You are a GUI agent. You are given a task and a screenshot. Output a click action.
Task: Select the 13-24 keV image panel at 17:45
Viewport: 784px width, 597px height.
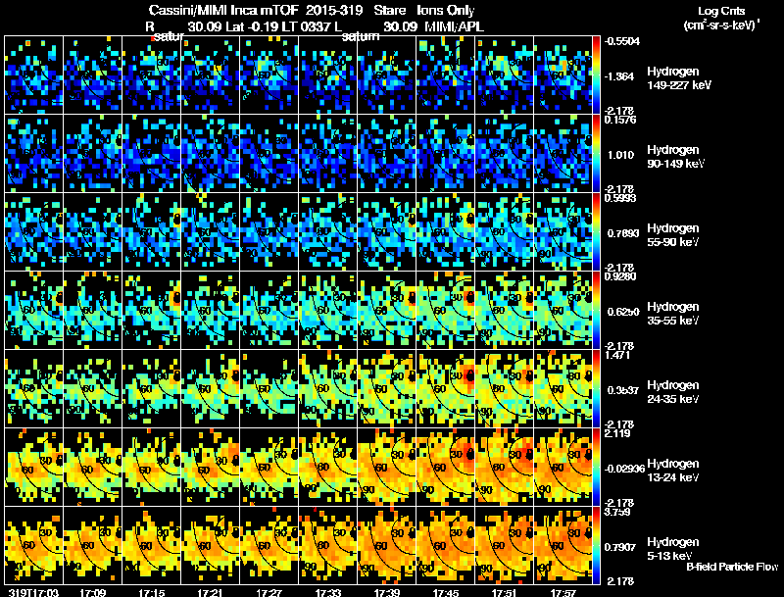coord(446,468)
